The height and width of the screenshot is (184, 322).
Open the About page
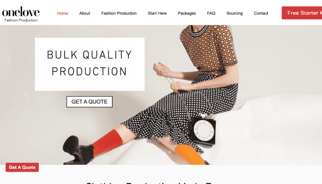(85, 13)
